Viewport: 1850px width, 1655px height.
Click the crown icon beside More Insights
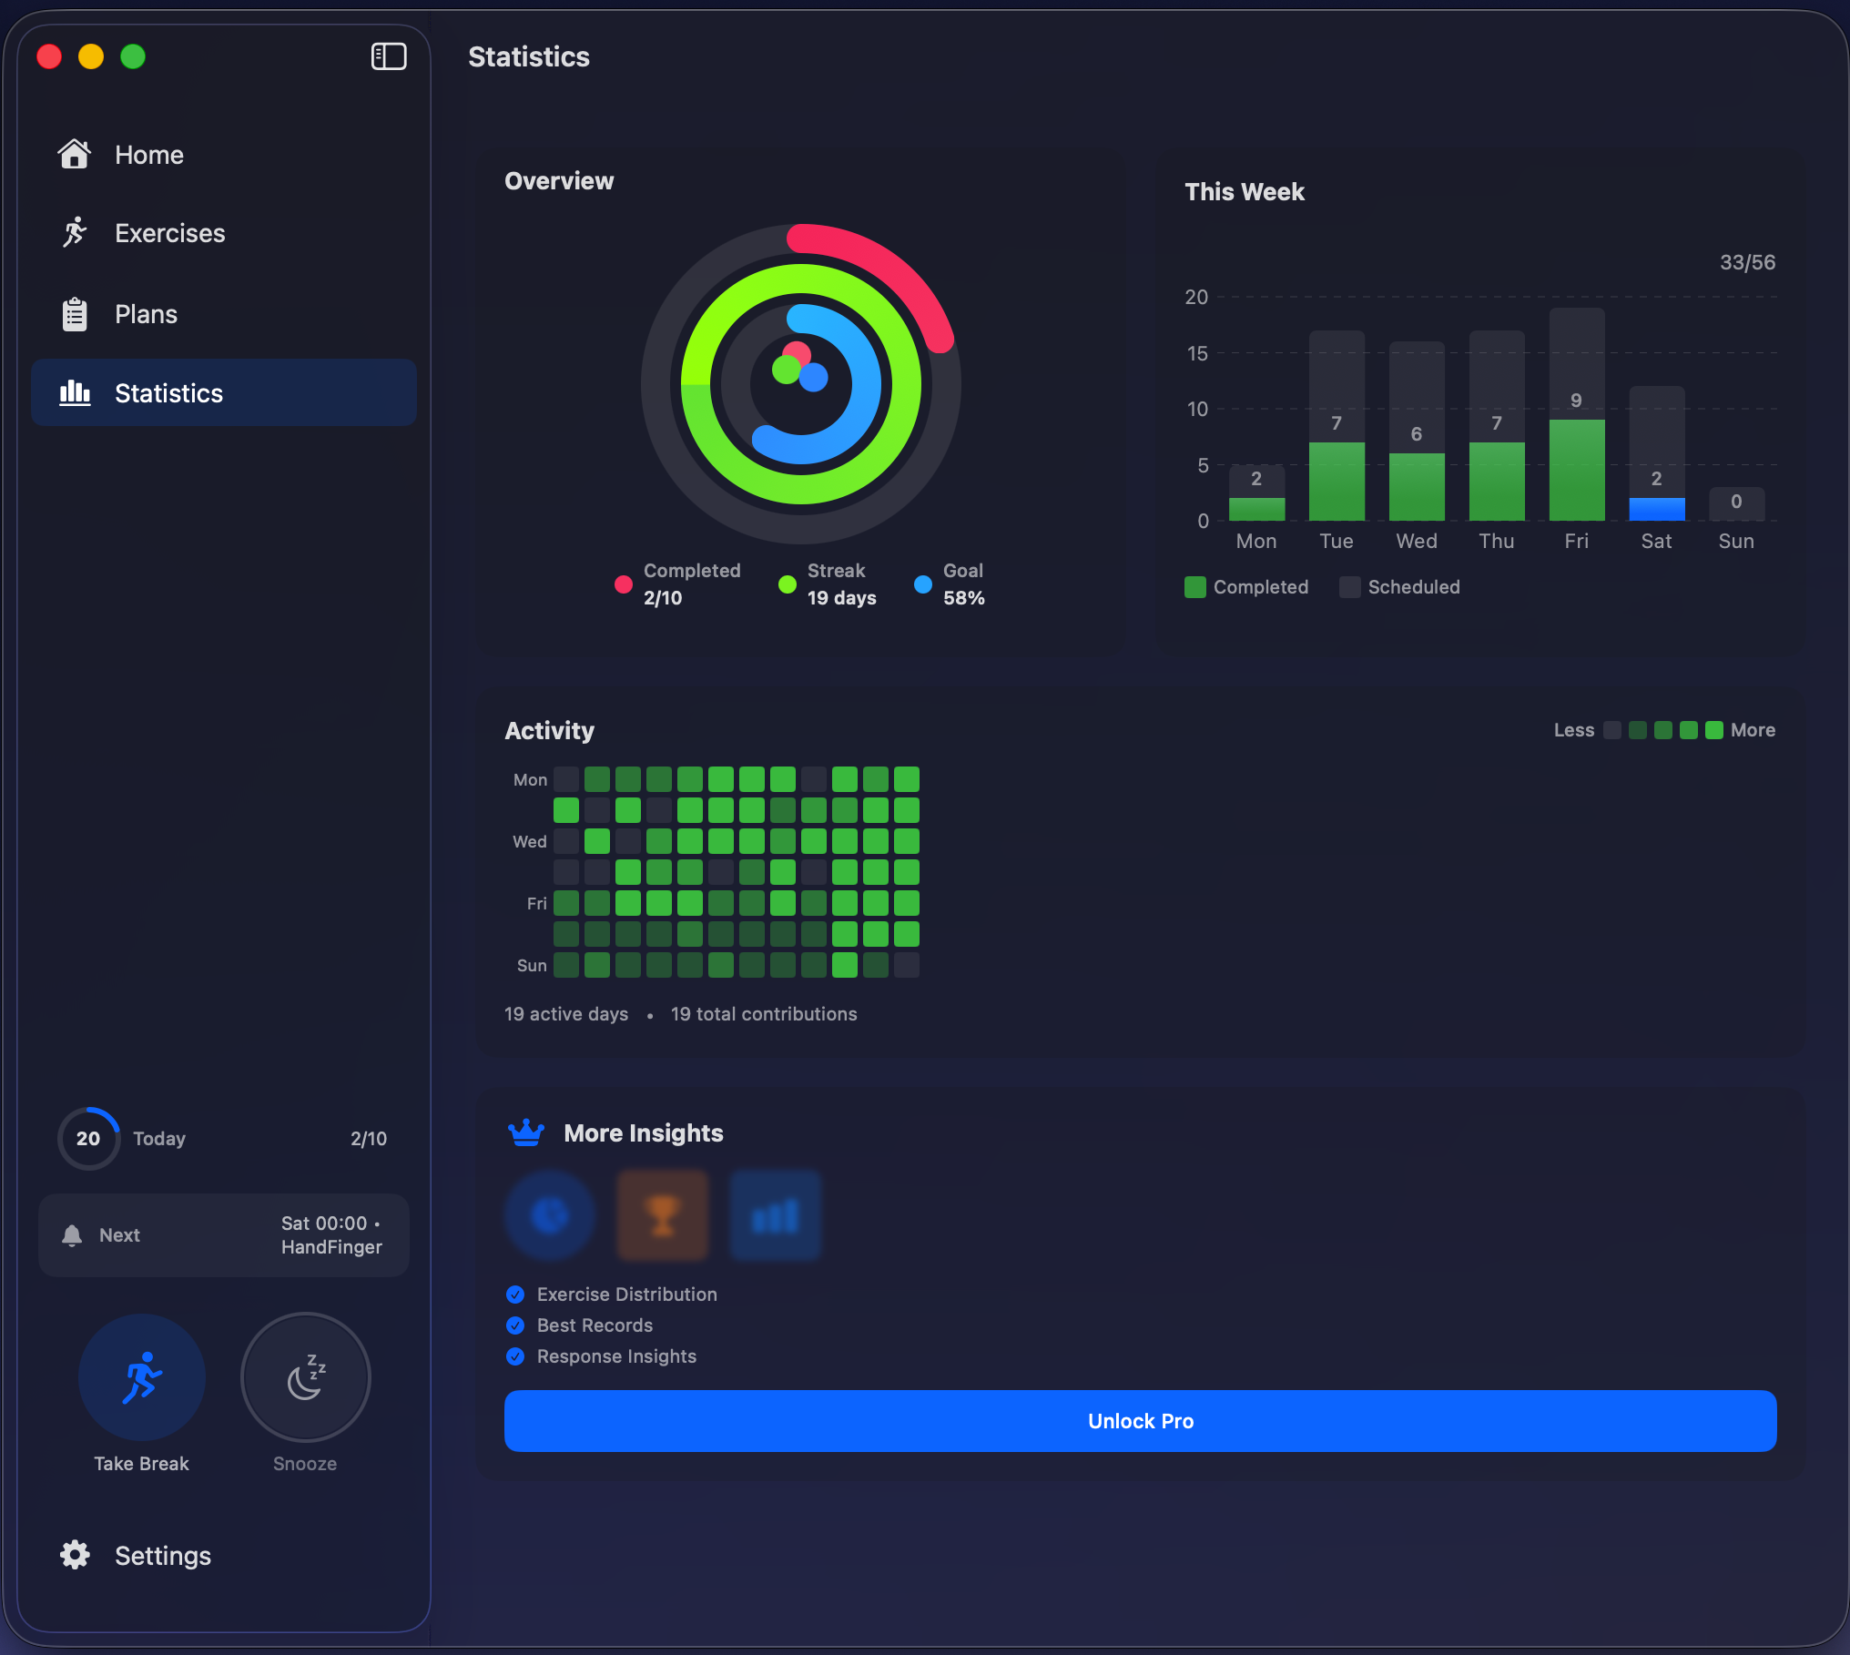click(526, 1132)
